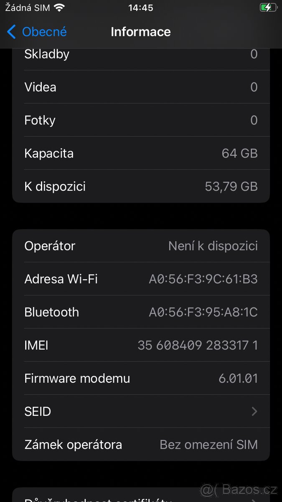Open the SEID details via its chevron
Viewport: 282px width, 502px height.
[x=254, y=411]
